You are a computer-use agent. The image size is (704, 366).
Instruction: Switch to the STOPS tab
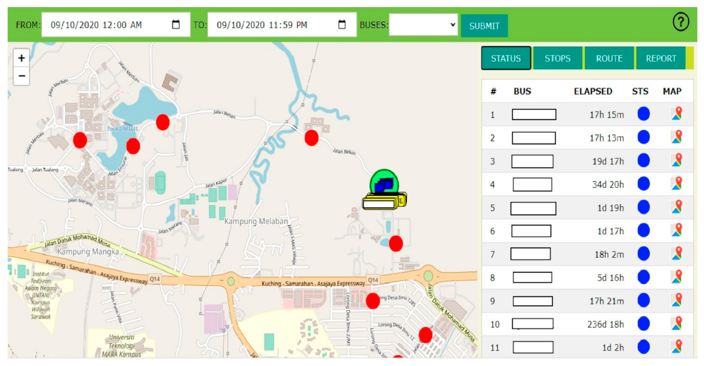point(557,59)
